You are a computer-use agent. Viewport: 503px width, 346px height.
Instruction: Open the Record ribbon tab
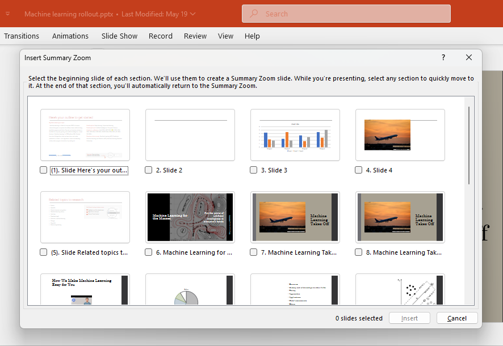(x=161, y=36)
